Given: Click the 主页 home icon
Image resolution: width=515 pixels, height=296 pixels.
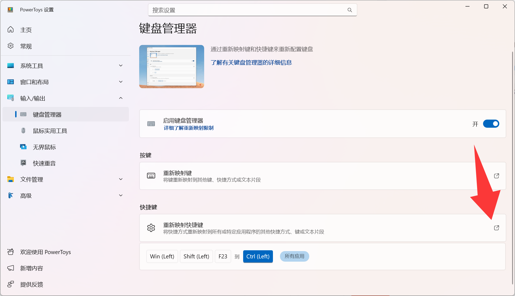Looking at the screenshot, I should point(11,29).
